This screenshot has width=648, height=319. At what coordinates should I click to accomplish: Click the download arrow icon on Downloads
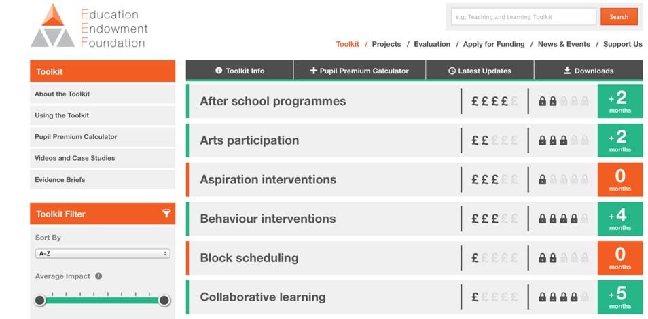(x=567, y=70)
